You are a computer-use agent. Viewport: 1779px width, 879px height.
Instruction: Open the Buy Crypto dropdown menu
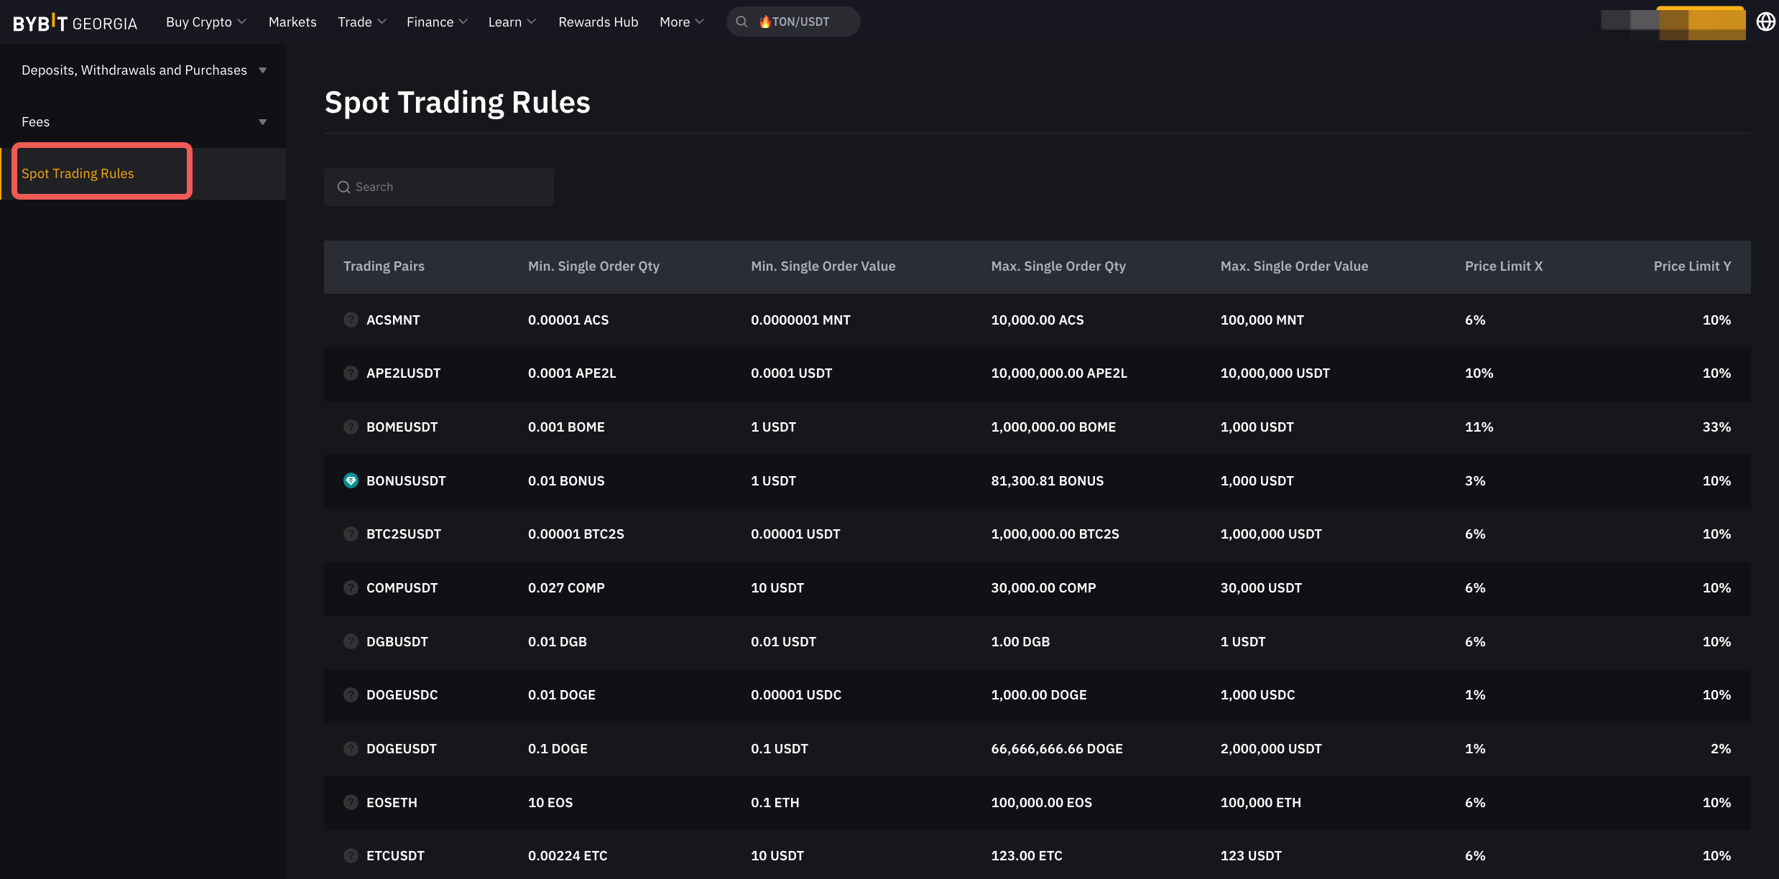pos(205,22)
